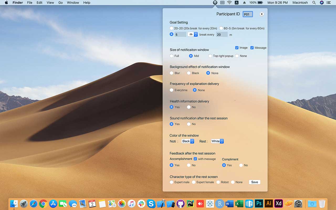Open System Preferences gear in Dock

point(298,203)
